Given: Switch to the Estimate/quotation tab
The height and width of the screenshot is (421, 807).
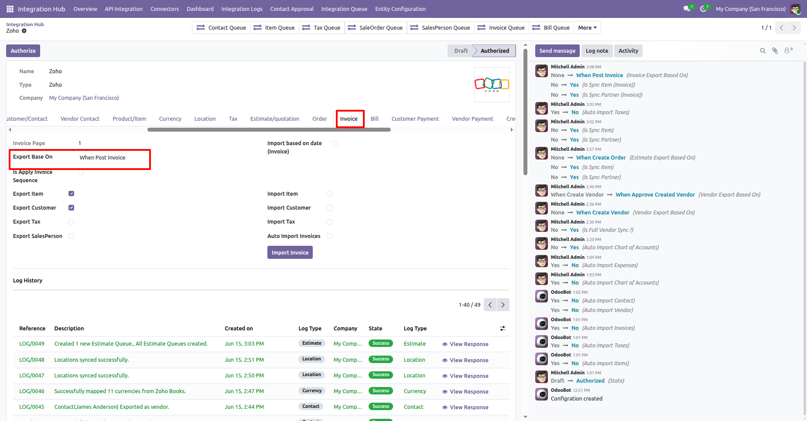Looking at the screenshot, I should click(x=275, y=119).
